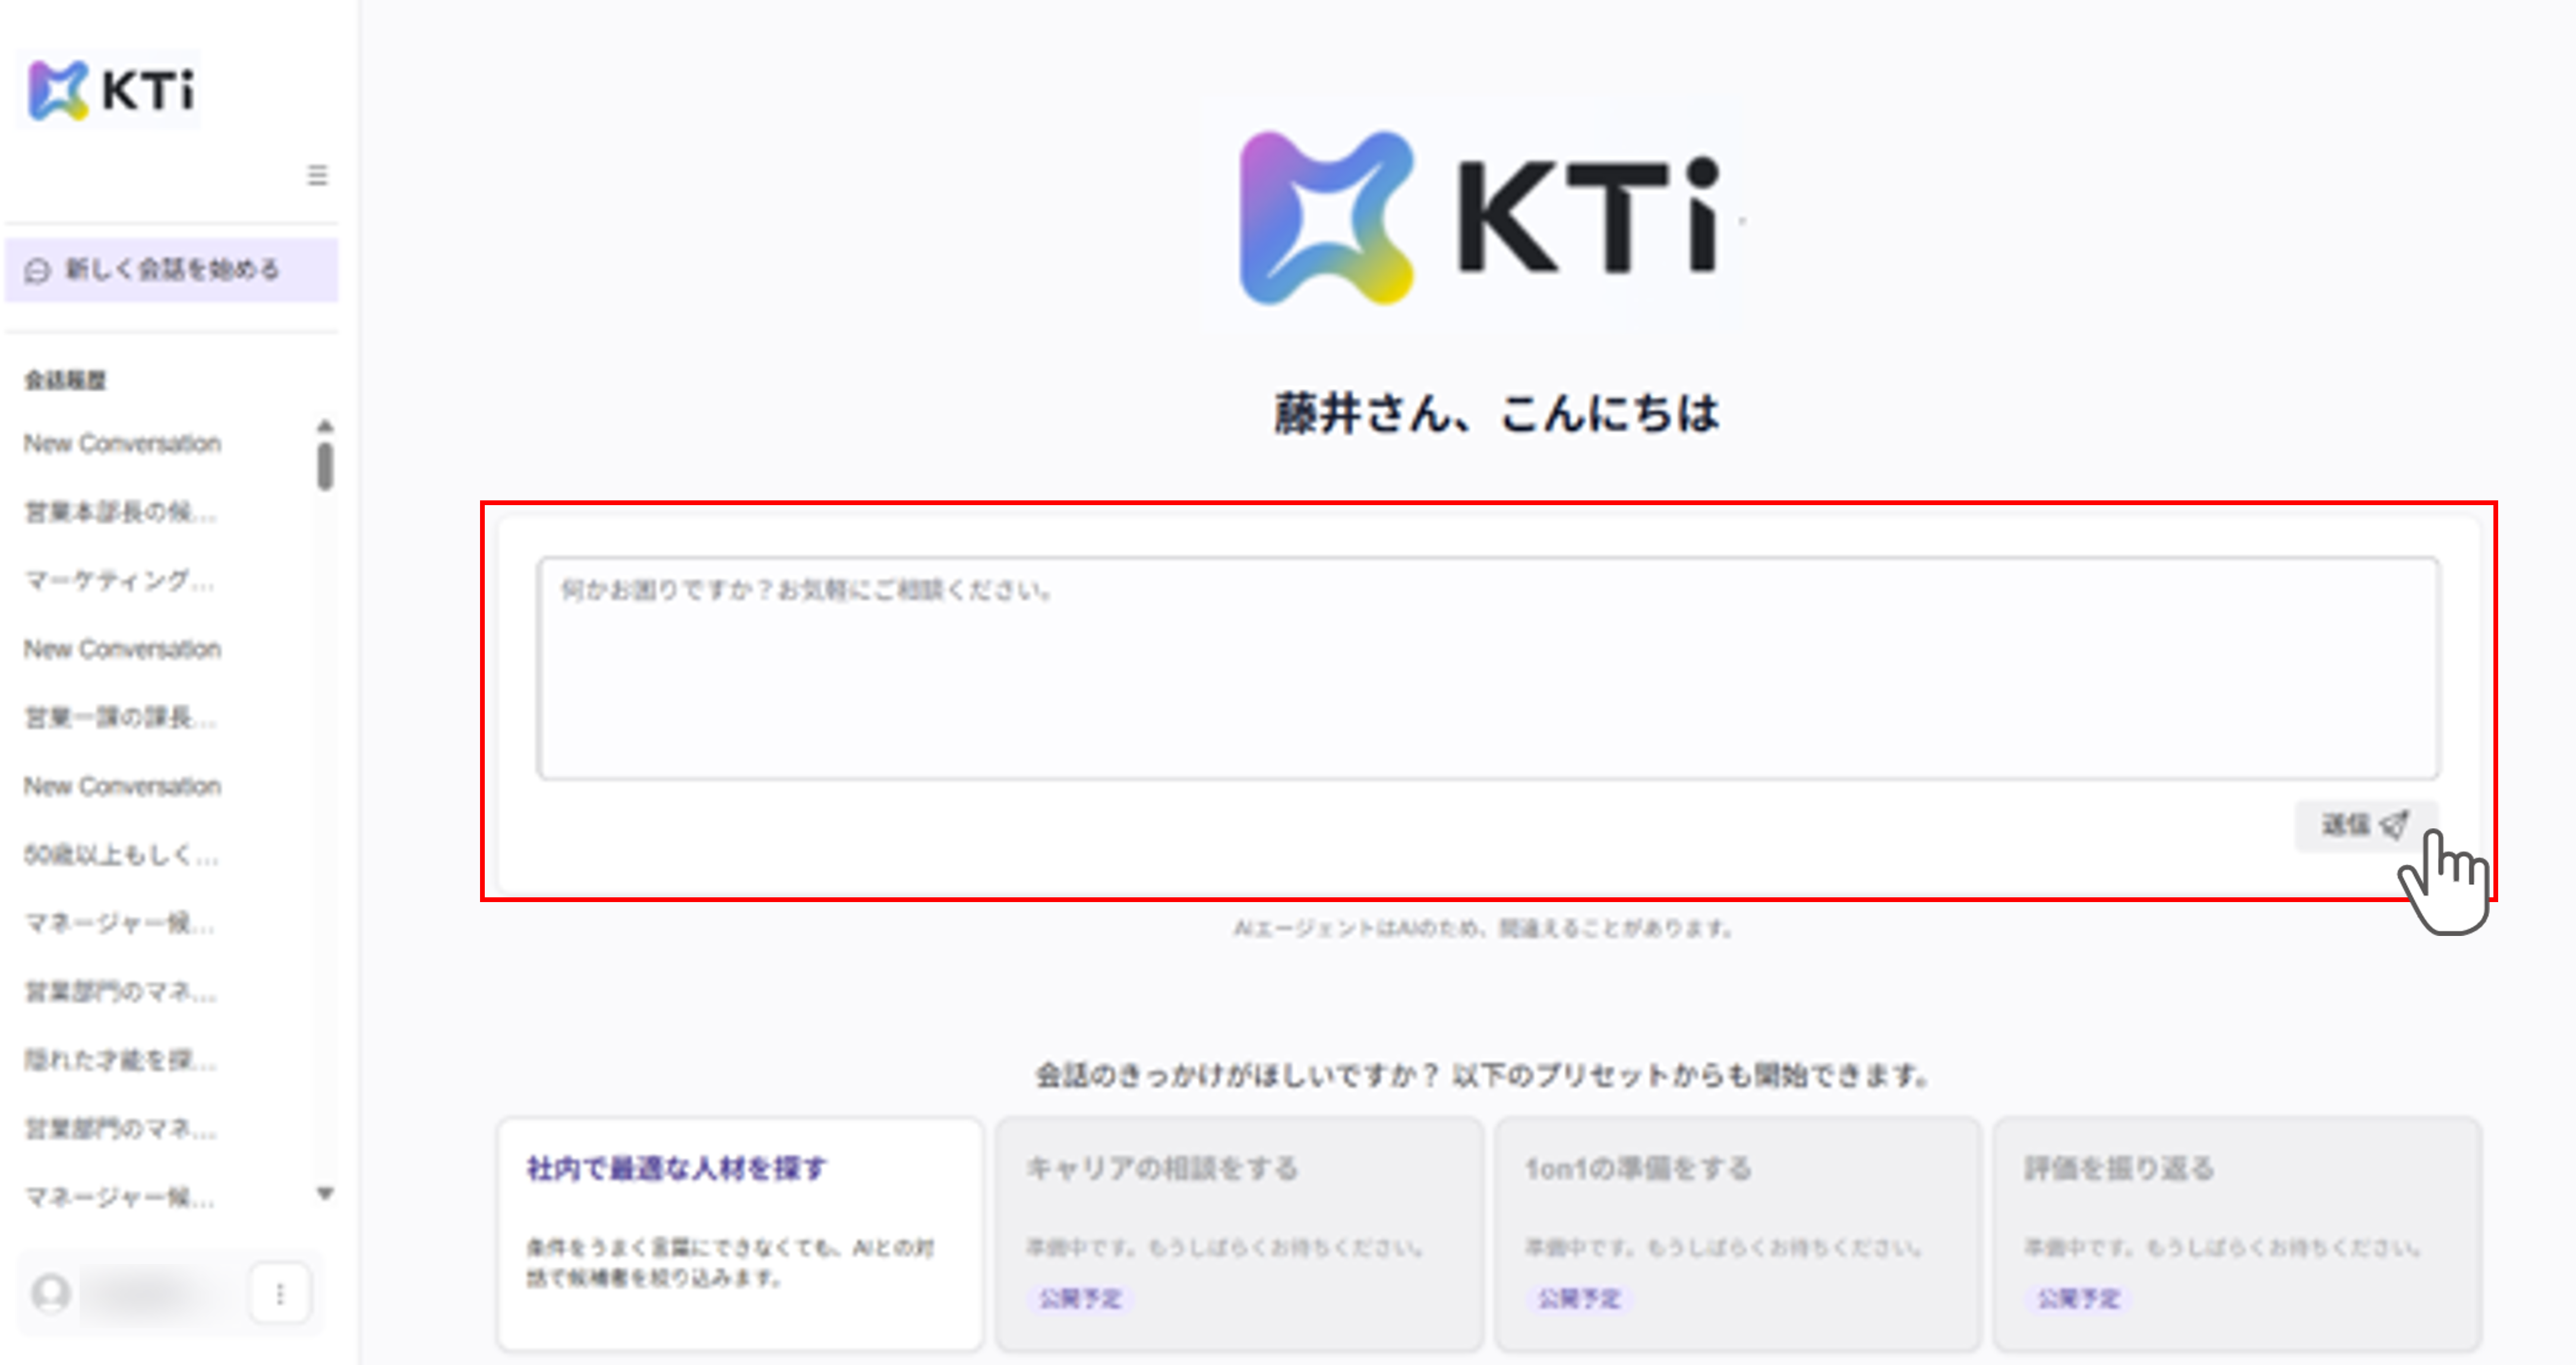
Task: Click the user avatar icon
Action: pyautogui.click(x=51, y=1293)
